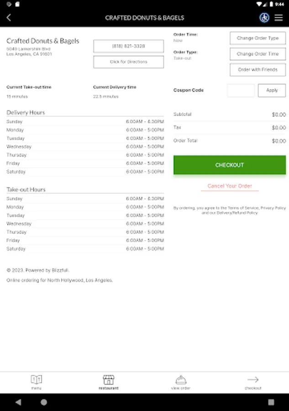
Task: Call the restaurant phone number button
Action: click(128, 46)
